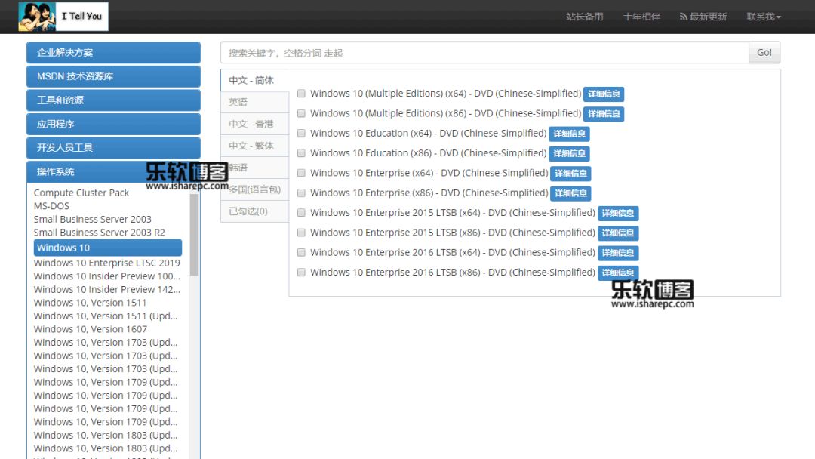Image resolution: width=815 pixels, height=459 pixels.
Task: Focus the keyword search input field
Action: click(x=484, y=53)
